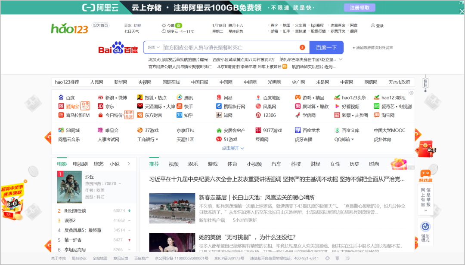Open the 搜狐·热点 icon link
465x265 pixels.
[140, 97]
